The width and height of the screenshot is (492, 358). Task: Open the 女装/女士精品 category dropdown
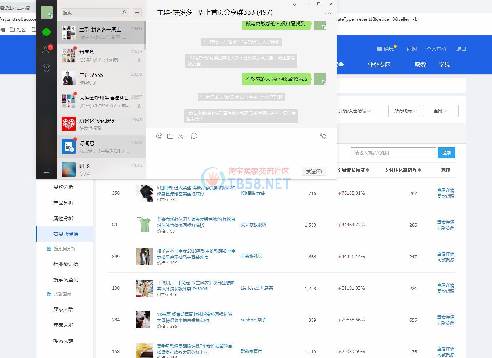[x=362, y=111]
